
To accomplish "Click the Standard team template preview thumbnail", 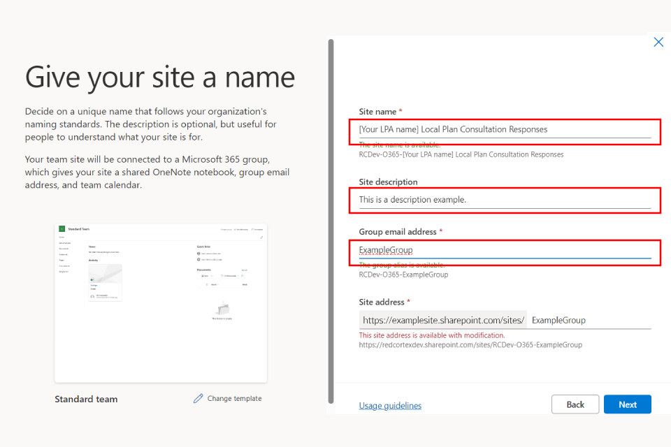I will tap(161, 302).
